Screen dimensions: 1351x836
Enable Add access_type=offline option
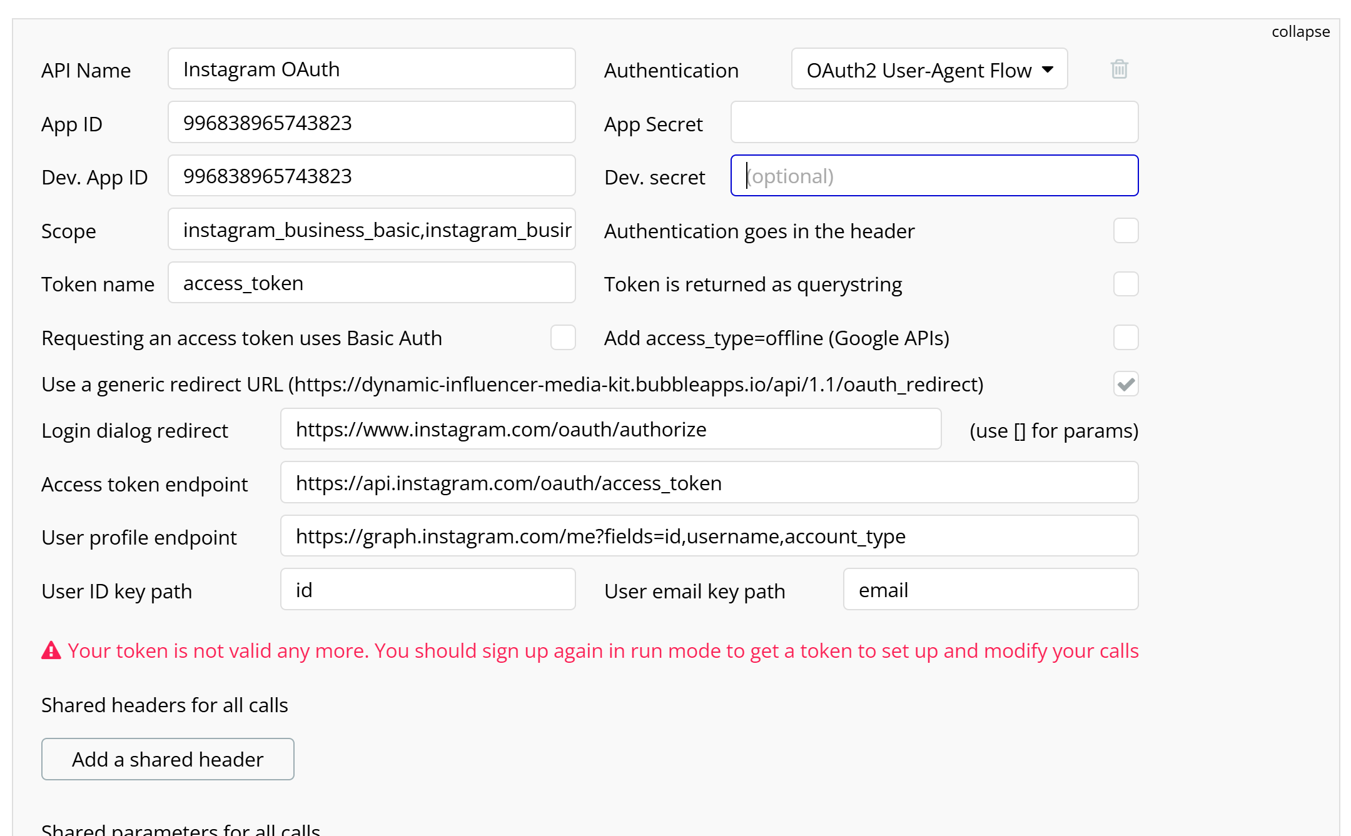1126,338
